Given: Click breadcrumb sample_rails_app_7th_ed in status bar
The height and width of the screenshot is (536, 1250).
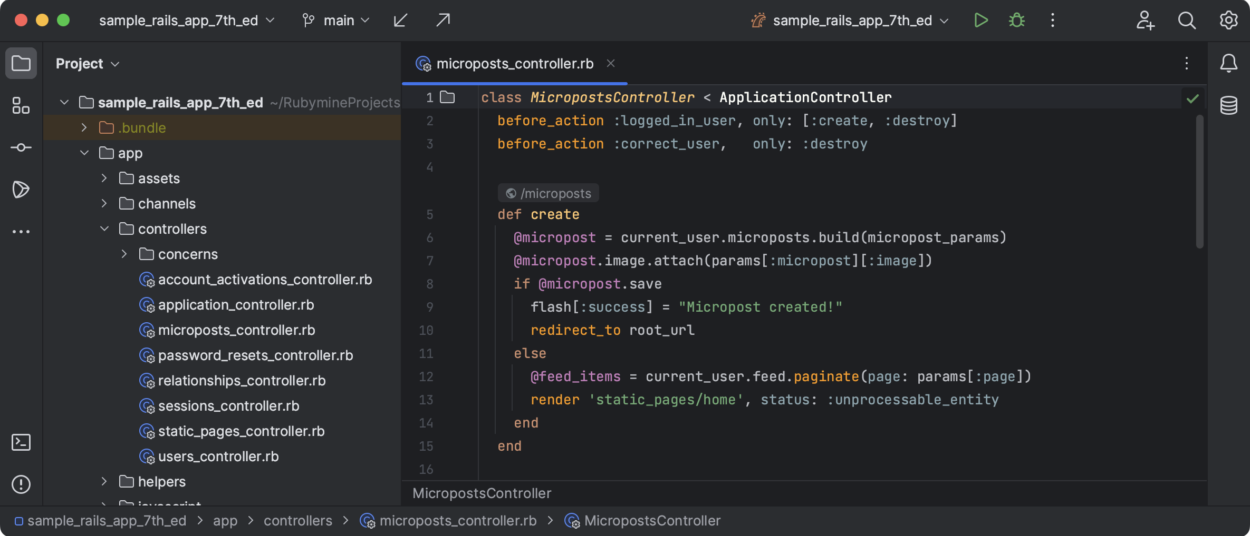Looking at the screenshot, I should [x=101, y=521].
